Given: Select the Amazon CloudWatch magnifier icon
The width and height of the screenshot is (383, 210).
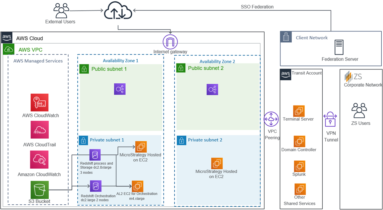Looking at the screenshot, I should tap(39, 159).
